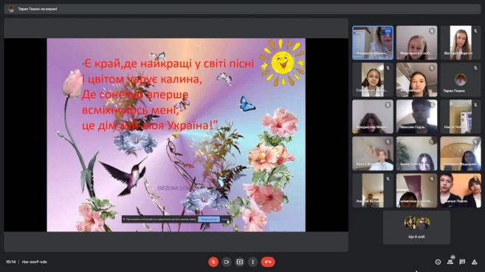This screenshot has width=485, height=272.
Task: Toggle the camera button in the call bar
Action: (227, 262)
